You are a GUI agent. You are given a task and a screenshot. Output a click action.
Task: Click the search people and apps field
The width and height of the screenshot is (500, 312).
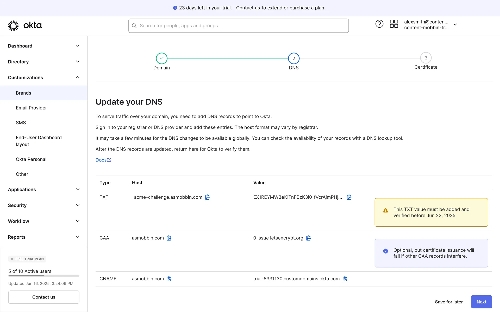coord(238,26)
